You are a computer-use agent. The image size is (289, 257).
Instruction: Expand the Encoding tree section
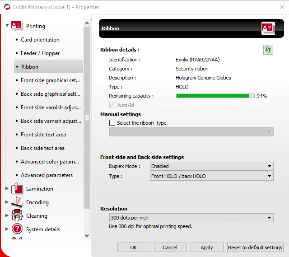(7, 202)
